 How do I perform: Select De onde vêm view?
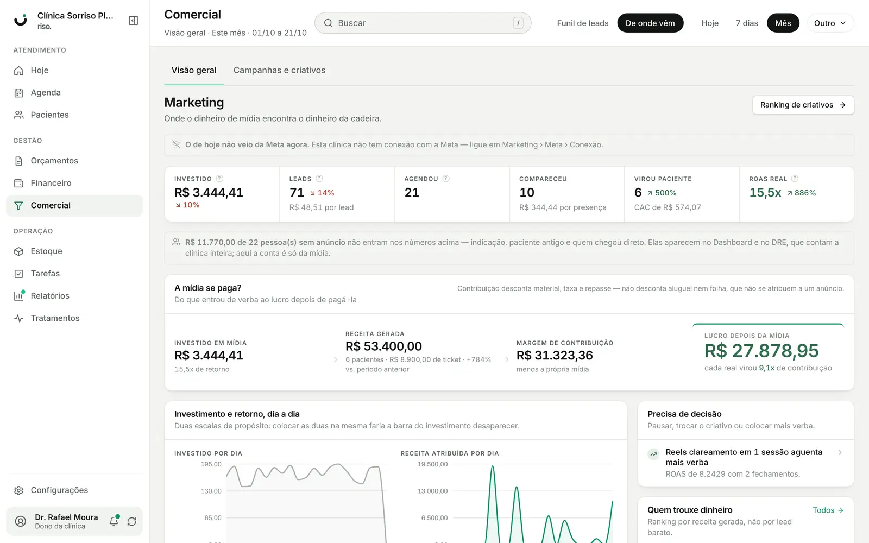tap(650, 23)
